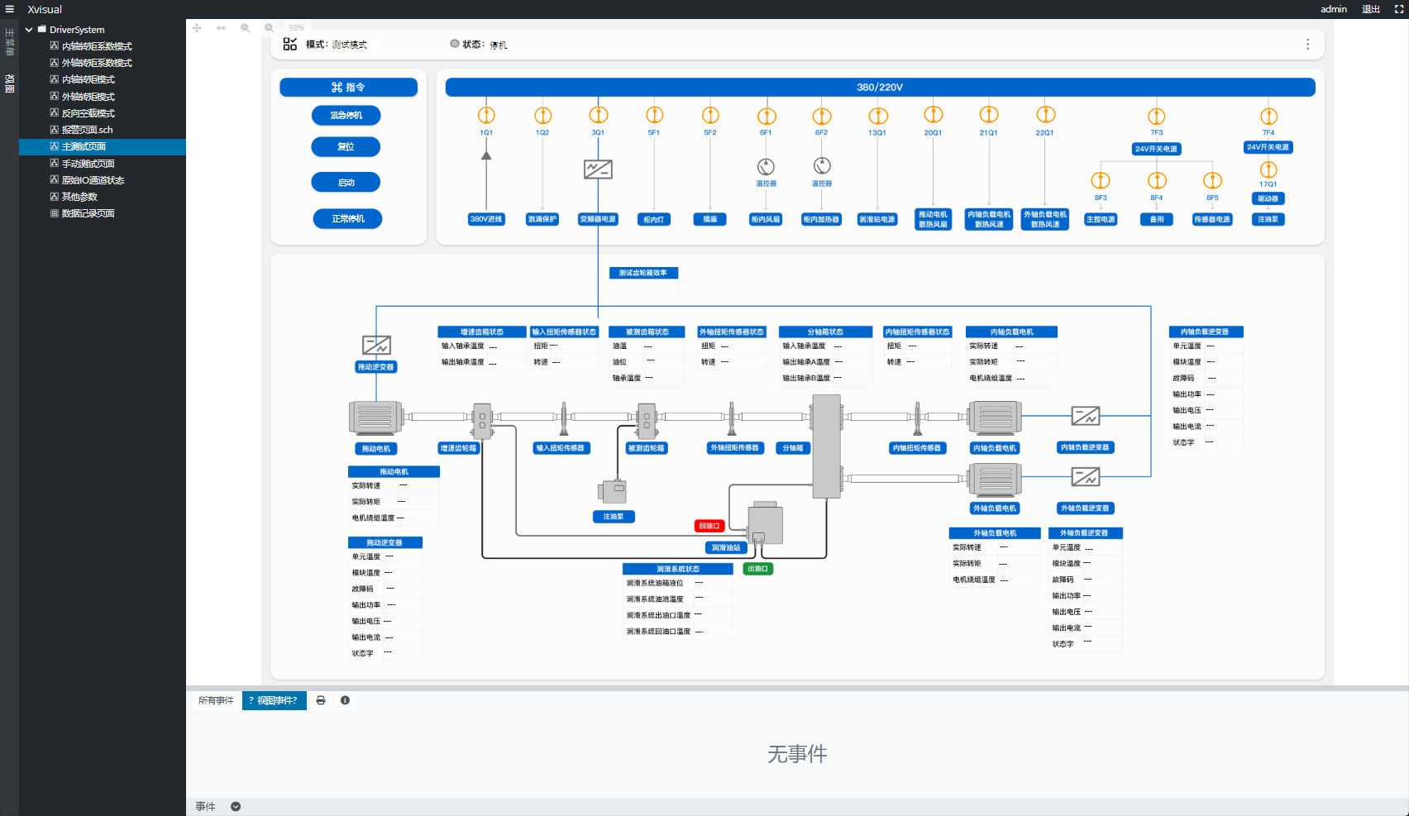Click the 输入扭矩传感器 sensor graphic

pyautogui.click(x=563, y=418)
